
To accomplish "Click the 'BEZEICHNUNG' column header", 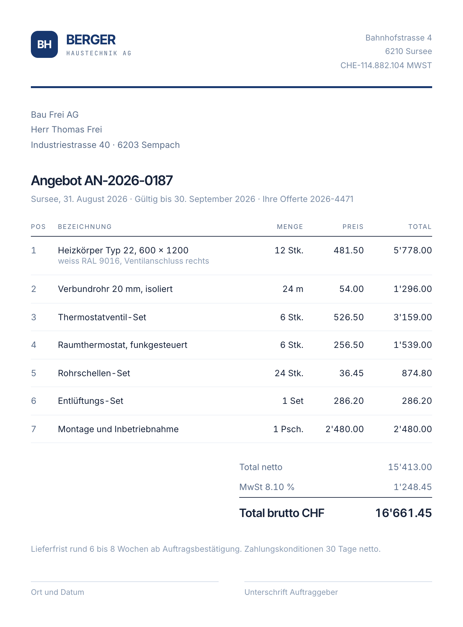I will pyautogui.click(x=85, y=227).
